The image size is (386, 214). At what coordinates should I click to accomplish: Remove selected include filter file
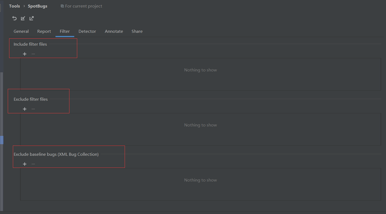33,54
